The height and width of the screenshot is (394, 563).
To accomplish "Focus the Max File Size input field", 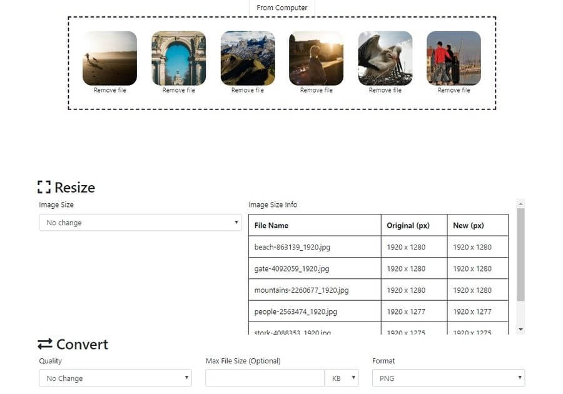I will click(265, 378).
